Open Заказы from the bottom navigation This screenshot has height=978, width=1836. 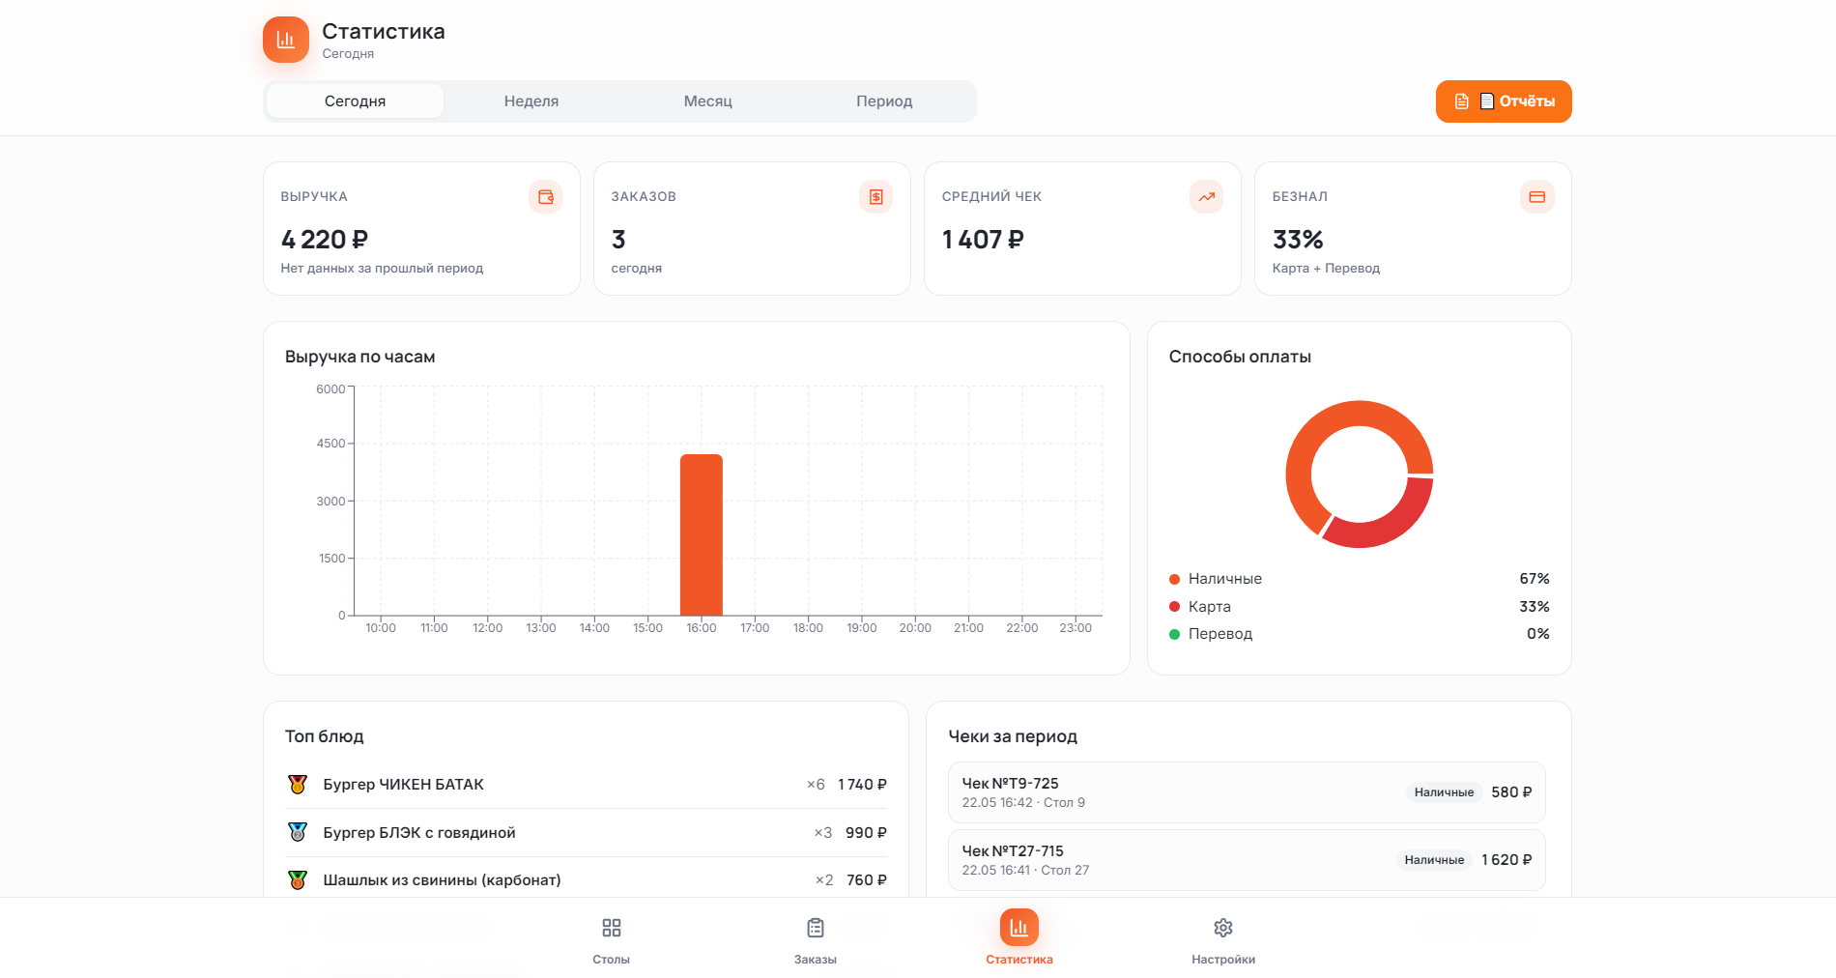[x=816, y=939]
